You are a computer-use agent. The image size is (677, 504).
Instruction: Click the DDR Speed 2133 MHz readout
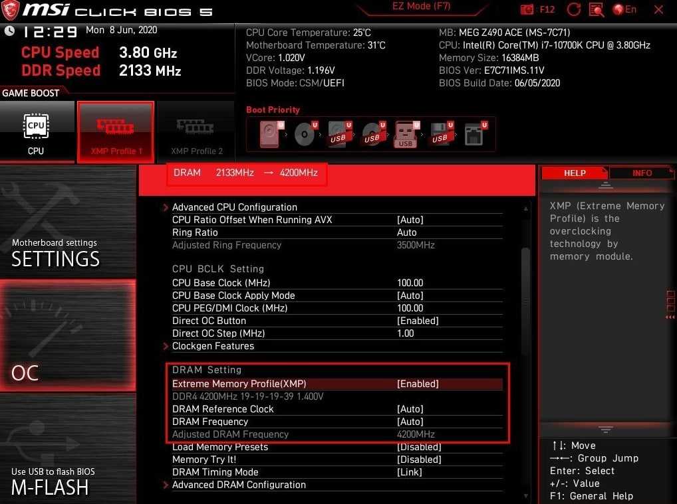coord(101,70)
